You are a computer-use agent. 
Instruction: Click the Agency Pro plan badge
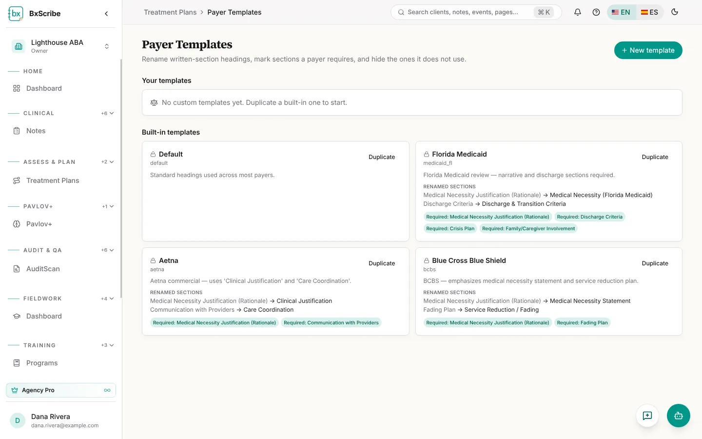click(61, 390)
